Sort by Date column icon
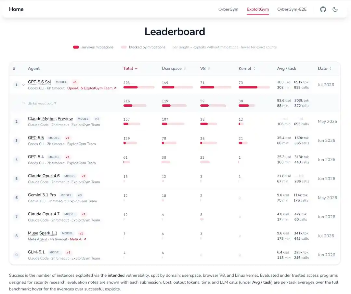Viewport: 351px width, 294px height. pyautogui.click(x=331, y=68)
